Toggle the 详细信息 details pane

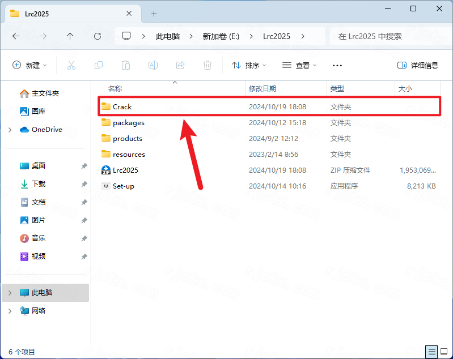(x=418, y=66)
